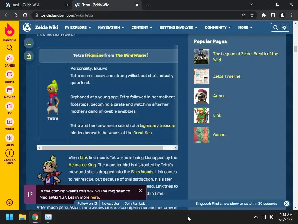
Task: Open File Explorer from taskbar
Action: tap(22, 217)
